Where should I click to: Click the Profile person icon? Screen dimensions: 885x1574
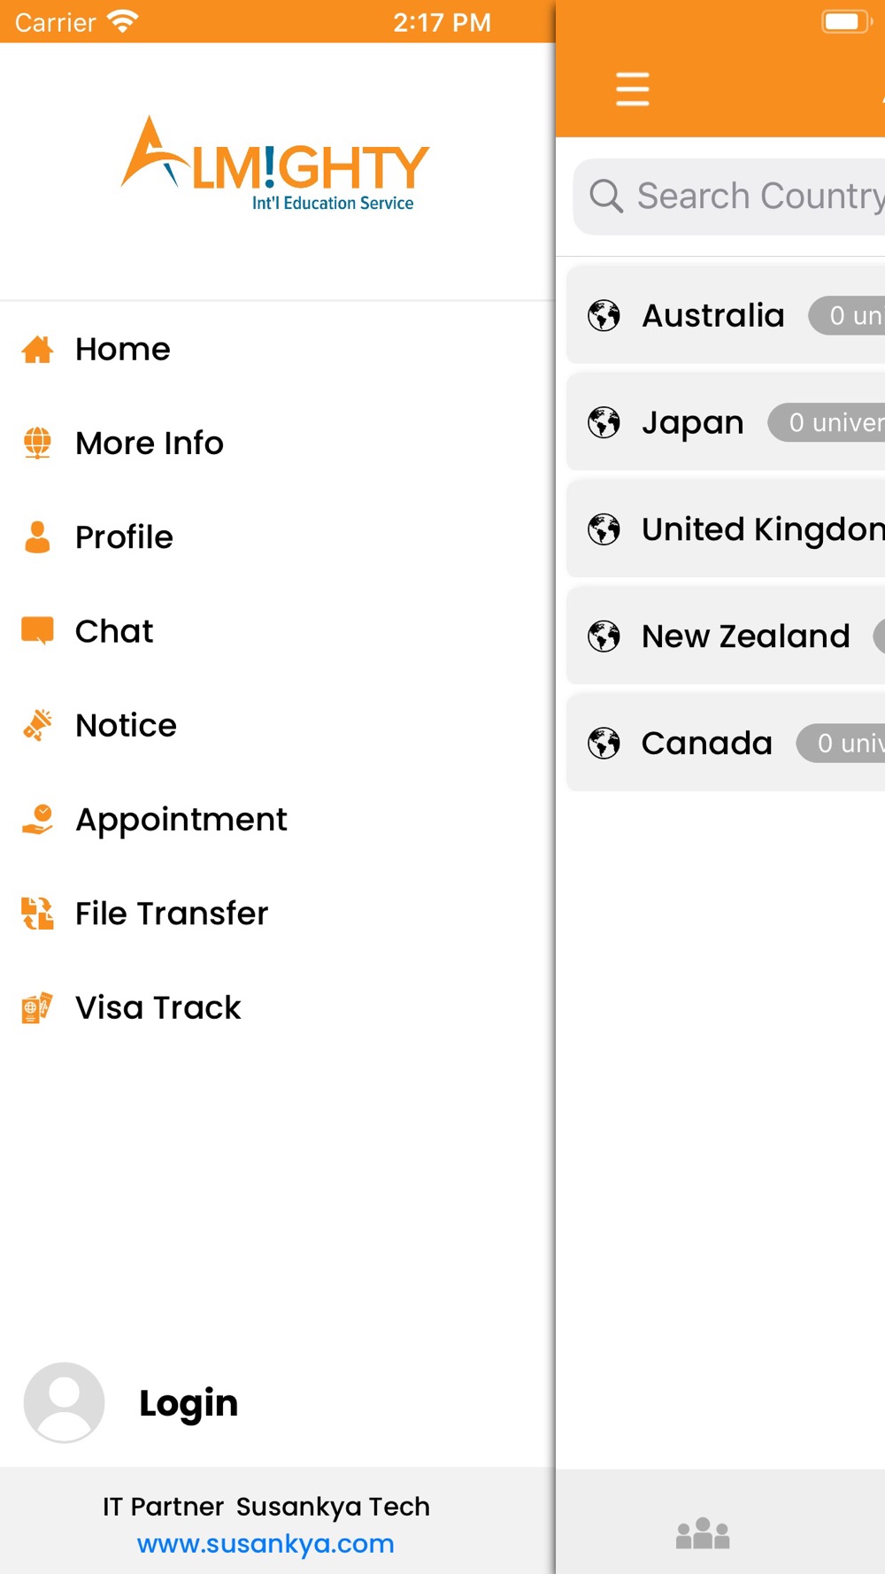(x=37, y=537)
